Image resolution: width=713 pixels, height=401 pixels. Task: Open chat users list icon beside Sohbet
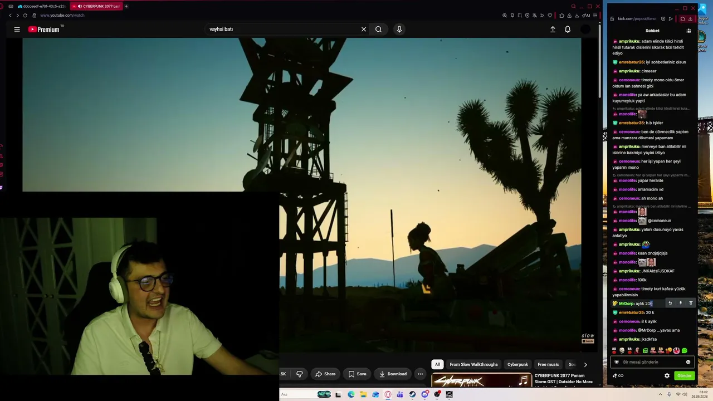click(x=688, y=31)
